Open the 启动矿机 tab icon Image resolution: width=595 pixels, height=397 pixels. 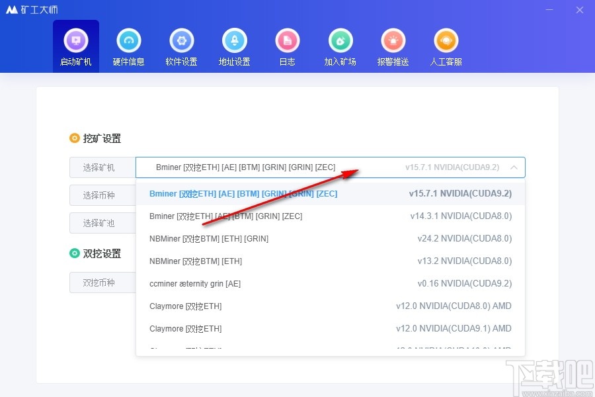(76, 40)
